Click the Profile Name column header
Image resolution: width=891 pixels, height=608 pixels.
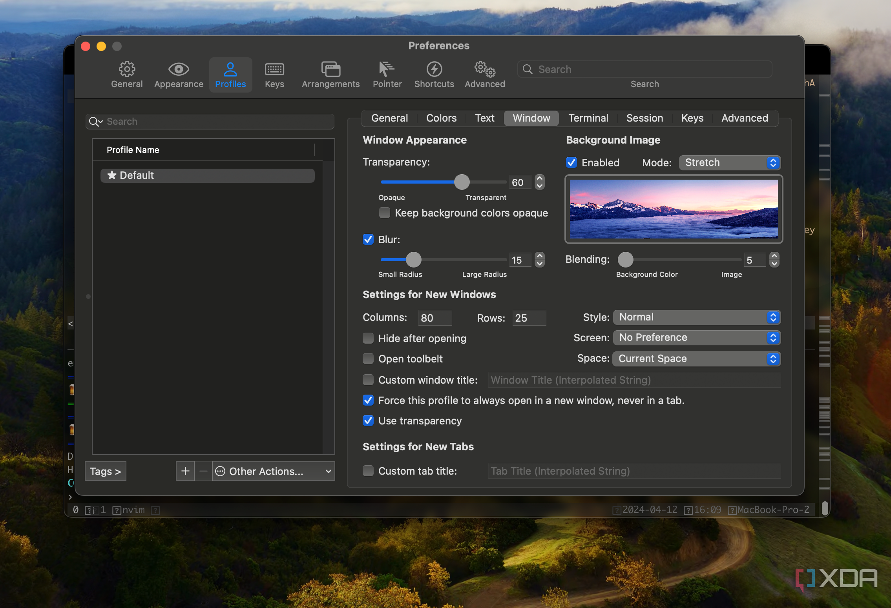[203, 150]
